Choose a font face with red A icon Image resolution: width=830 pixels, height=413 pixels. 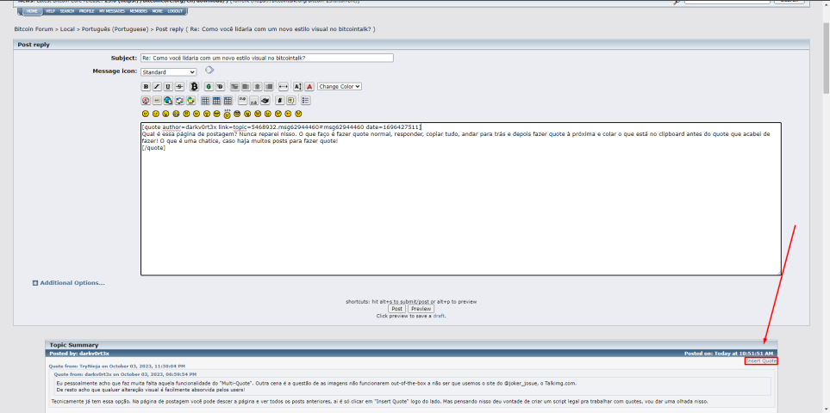click(x=309, y=87)
